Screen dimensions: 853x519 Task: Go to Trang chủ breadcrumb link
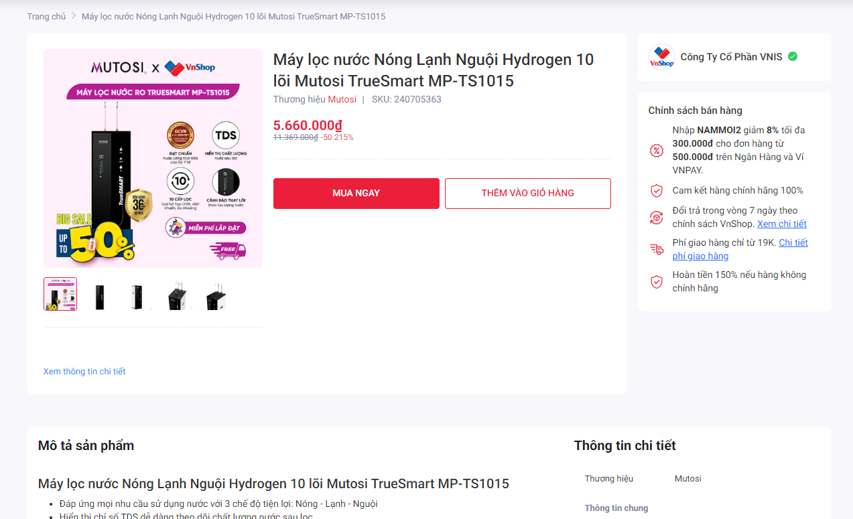click(x=46, y=16)
